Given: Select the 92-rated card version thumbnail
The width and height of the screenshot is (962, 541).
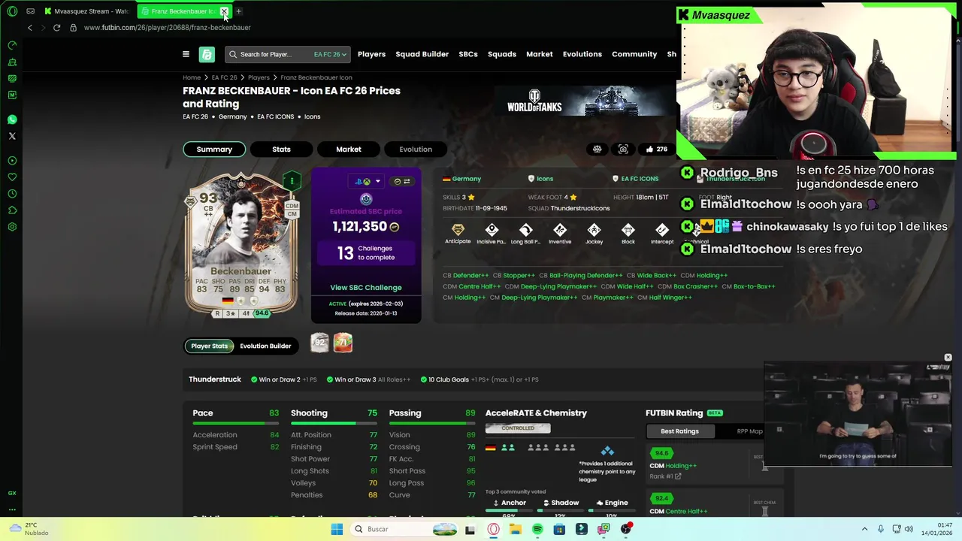Looking at the screenshot, I should point(319,343).
